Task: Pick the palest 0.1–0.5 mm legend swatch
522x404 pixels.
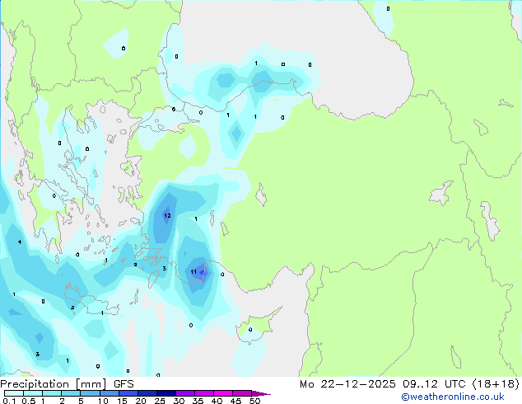Action: [14, 393]
